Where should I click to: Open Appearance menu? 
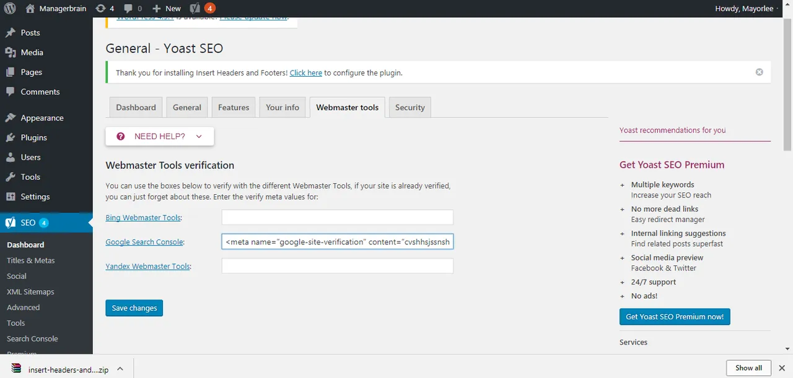pyautogui.click(x=42, y=118)
